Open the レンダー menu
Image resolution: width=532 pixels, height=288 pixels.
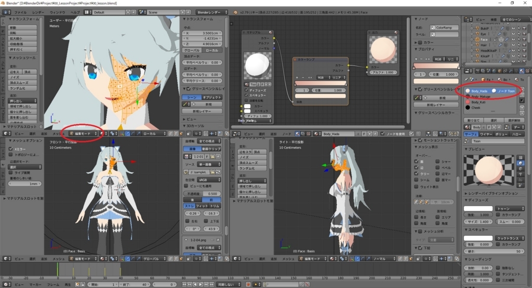[38, 12]
